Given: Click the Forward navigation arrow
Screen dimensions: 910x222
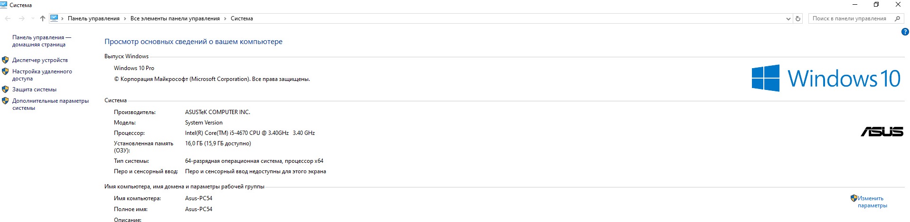Looking at the screenshot, I should coord(21,18).
